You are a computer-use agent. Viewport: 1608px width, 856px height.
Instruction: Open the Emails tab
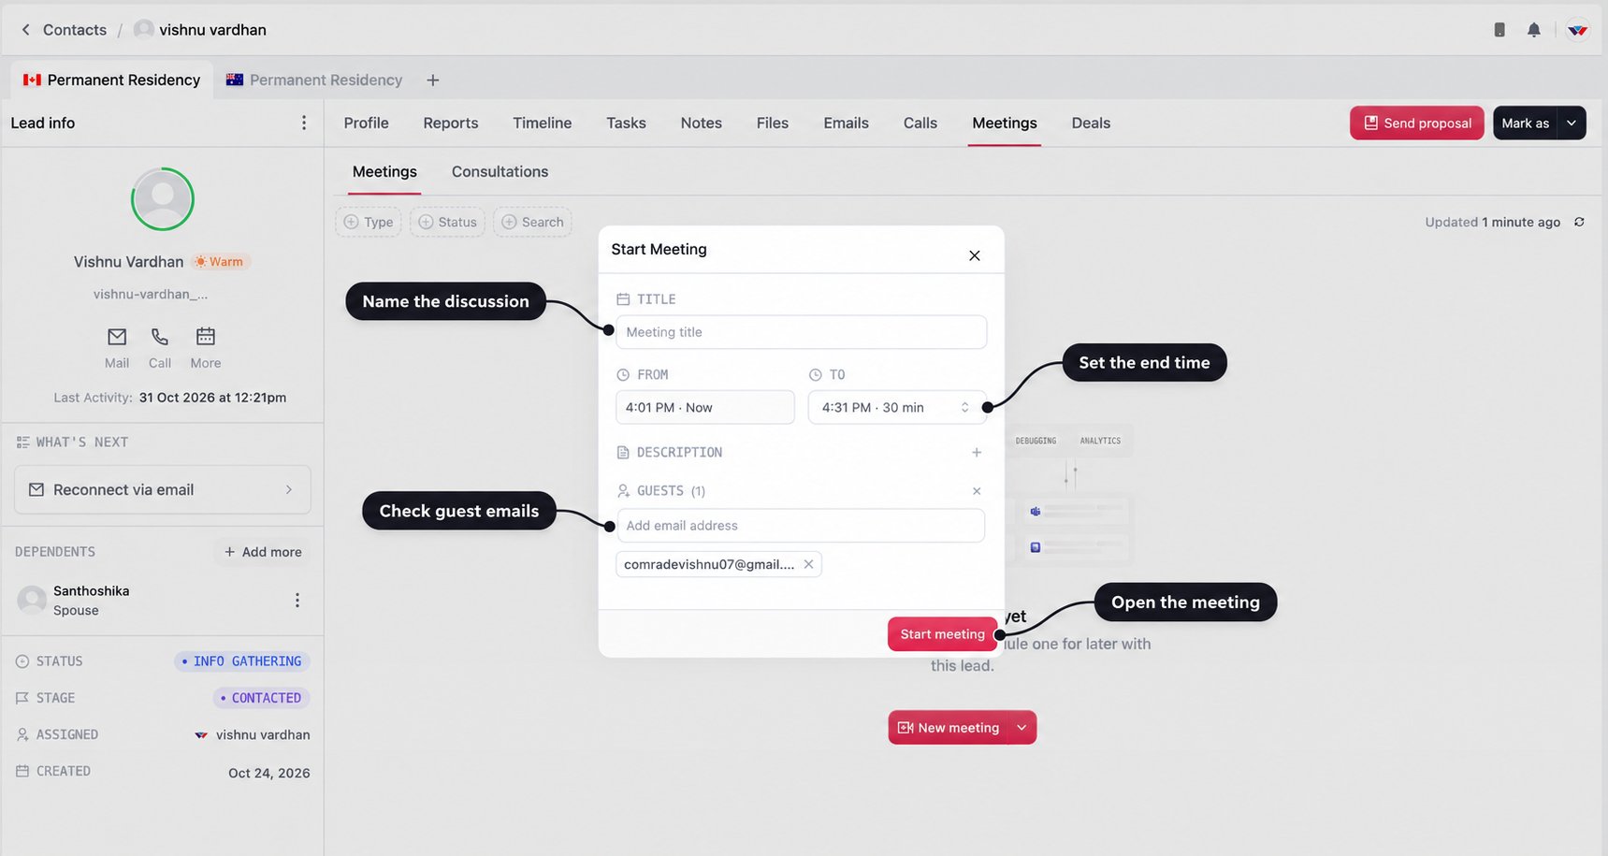click(x=846, y=123)
